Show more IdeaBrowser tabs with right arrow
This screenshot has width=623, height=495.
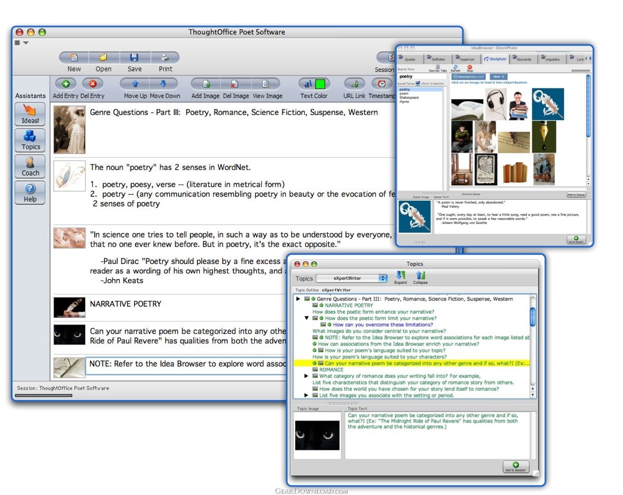point(590,58)
